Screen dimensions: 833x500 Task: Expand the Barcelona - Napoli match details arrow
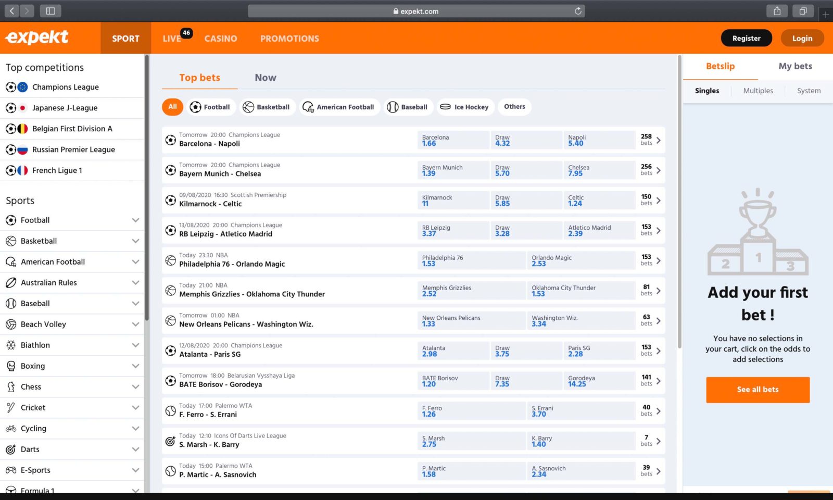[659, 140]
